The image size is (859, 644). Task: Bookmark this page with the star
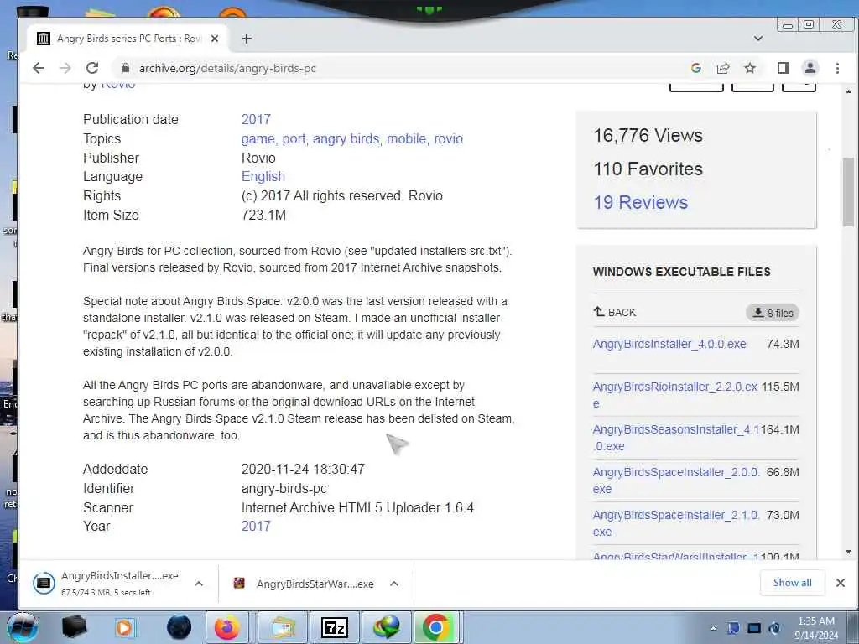[x=750, y=68]
